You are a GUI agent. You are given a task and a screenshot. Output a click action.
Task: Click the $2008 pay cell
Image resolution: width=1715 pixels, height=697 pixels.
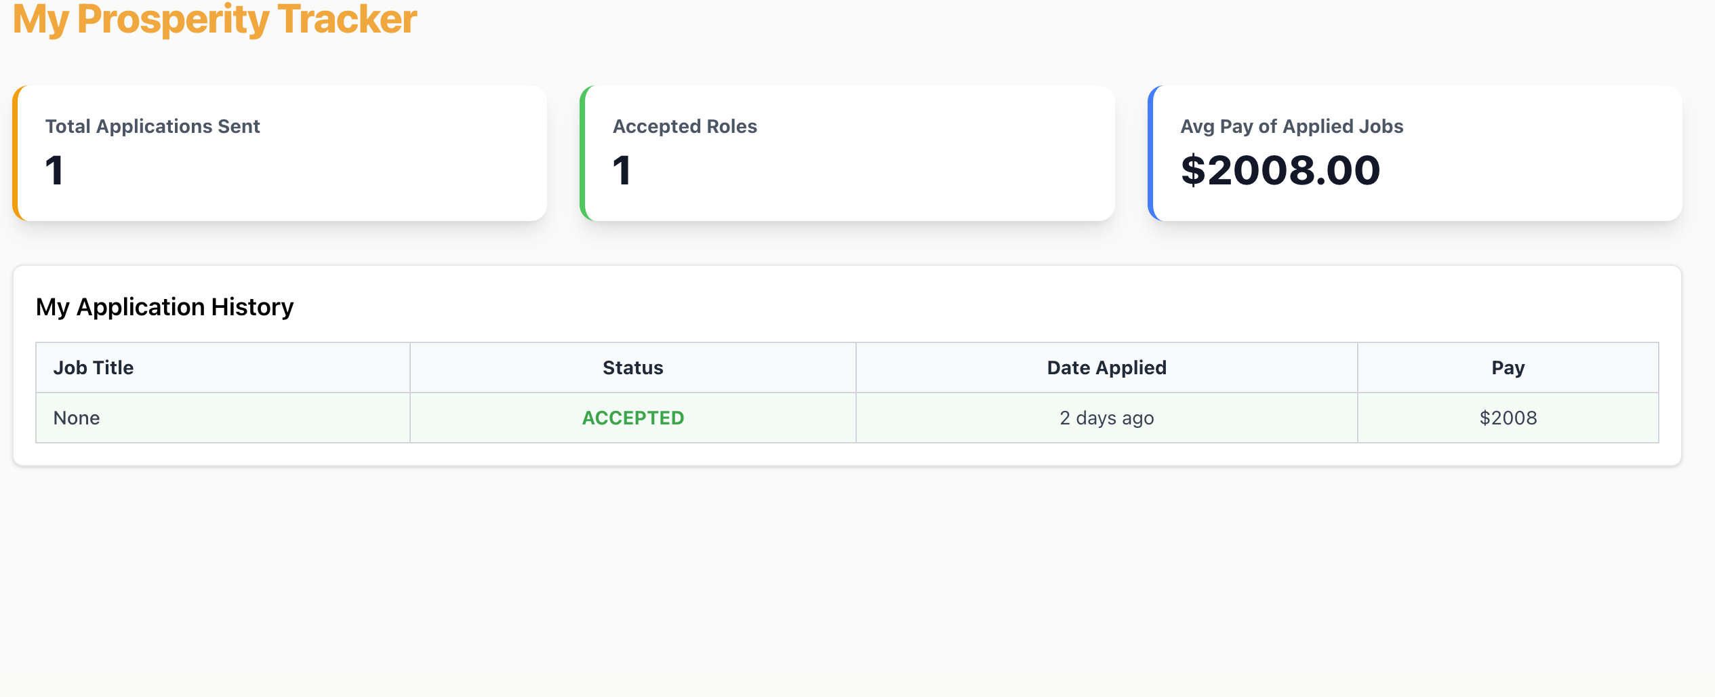pos(1508,418)
